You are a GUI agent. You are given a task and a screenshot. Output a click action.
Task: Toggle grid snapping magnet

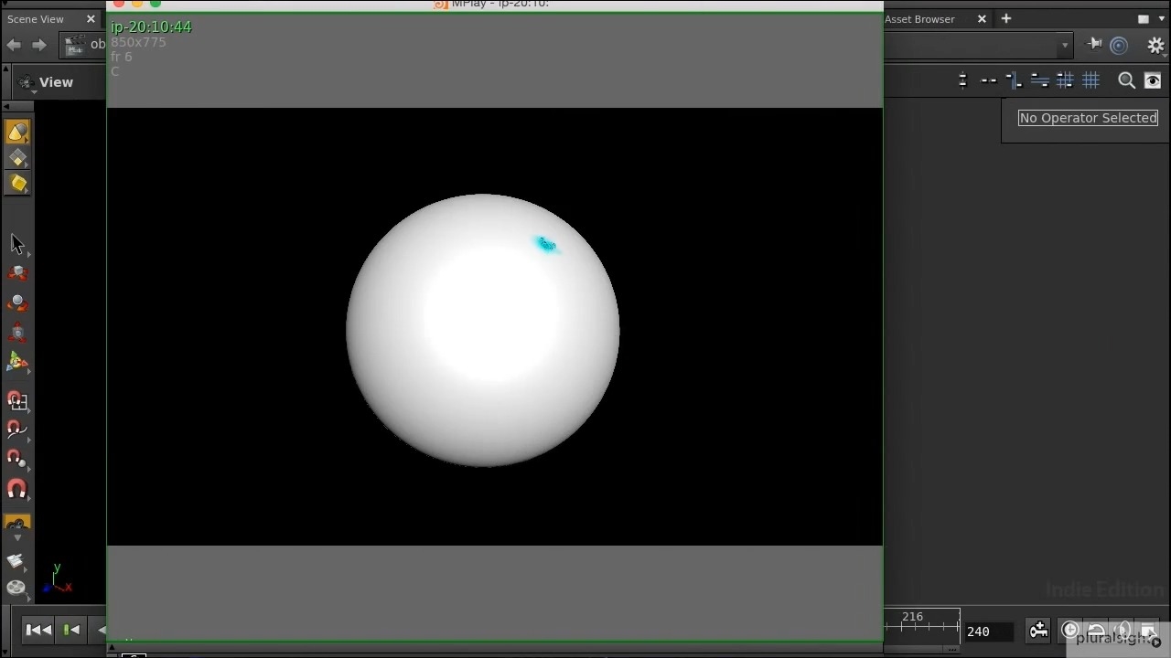pyautogui.click(x=17, y=401)
